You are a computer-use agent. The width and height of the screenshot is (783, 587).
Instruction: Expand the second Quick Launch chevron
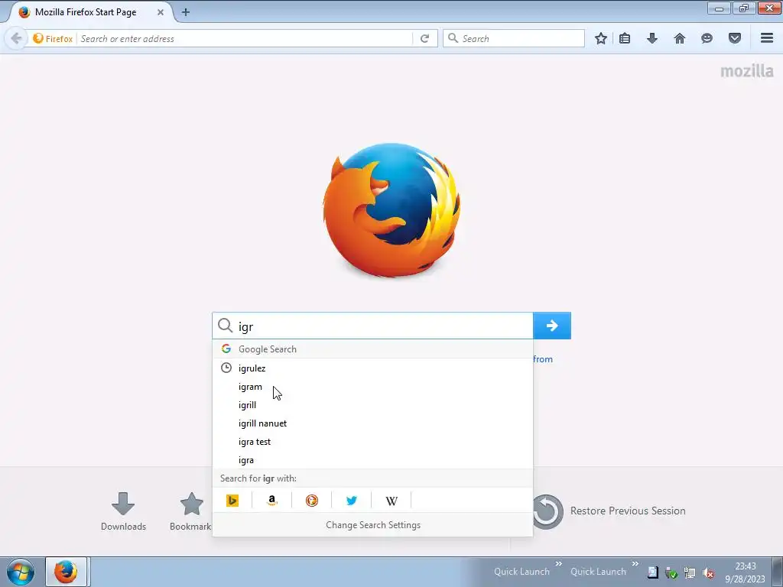coord(635,564)
